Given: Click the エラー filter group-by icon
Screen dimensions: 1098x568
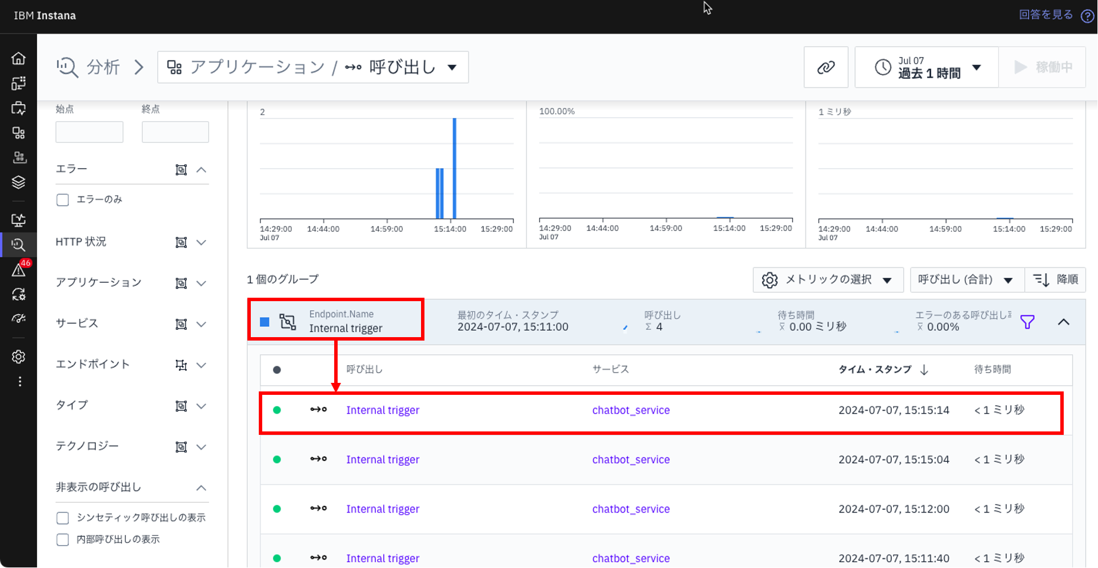Looking at the screenshot, I should tap(181, 170).
